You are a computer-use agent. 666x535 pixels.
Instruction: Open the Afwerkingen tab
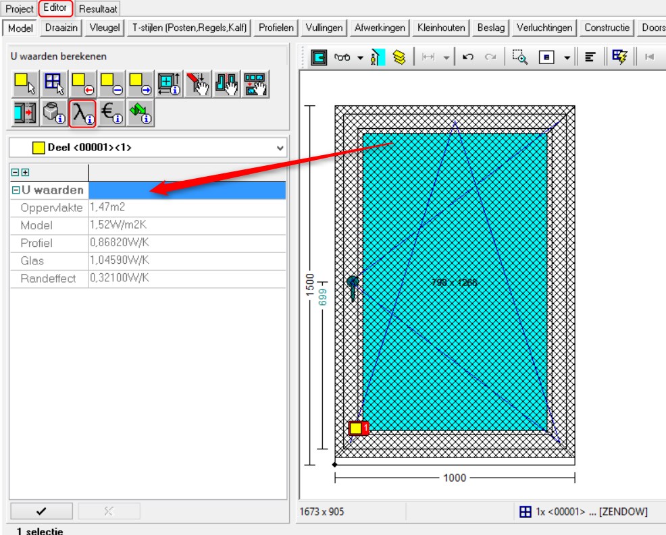point(380,28)
